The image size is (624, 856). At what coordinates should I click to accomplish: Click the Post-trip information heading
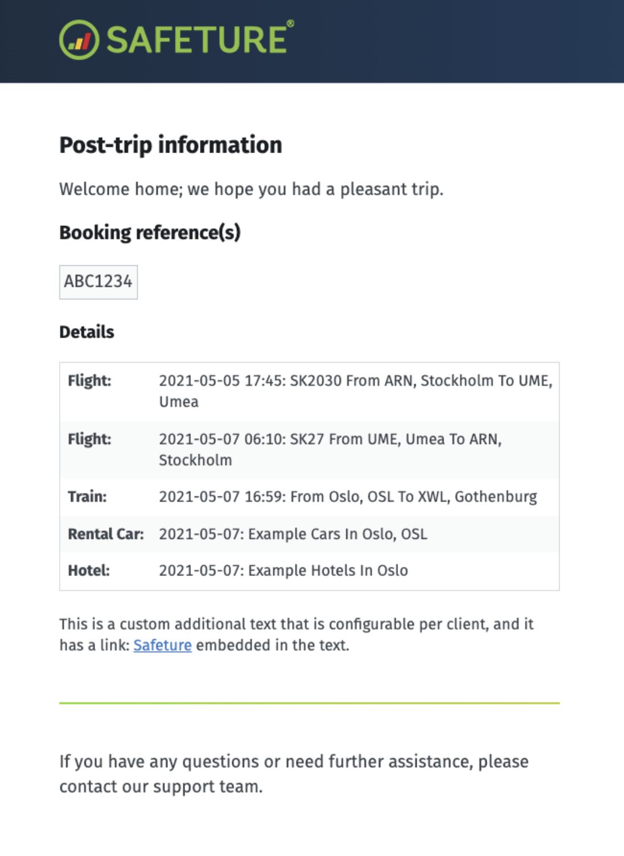tap(170, 145)
